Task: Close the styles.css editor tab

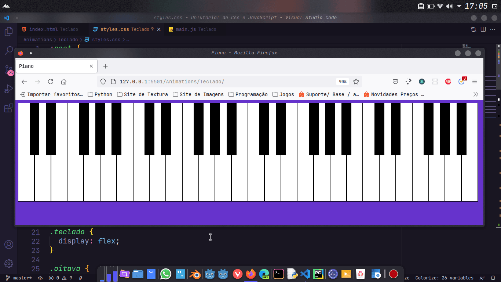Action: (x=159, y=29)
